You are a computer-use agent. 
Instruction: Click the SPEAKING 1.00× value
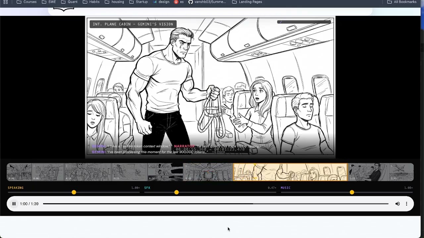pyautogui.click(x=135, y=188)
